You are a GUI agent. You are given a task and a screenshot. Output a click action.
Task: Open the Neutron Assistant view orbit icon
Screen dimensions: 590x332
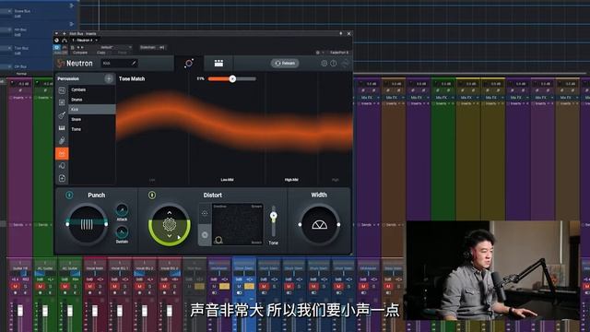coord(189,64)
